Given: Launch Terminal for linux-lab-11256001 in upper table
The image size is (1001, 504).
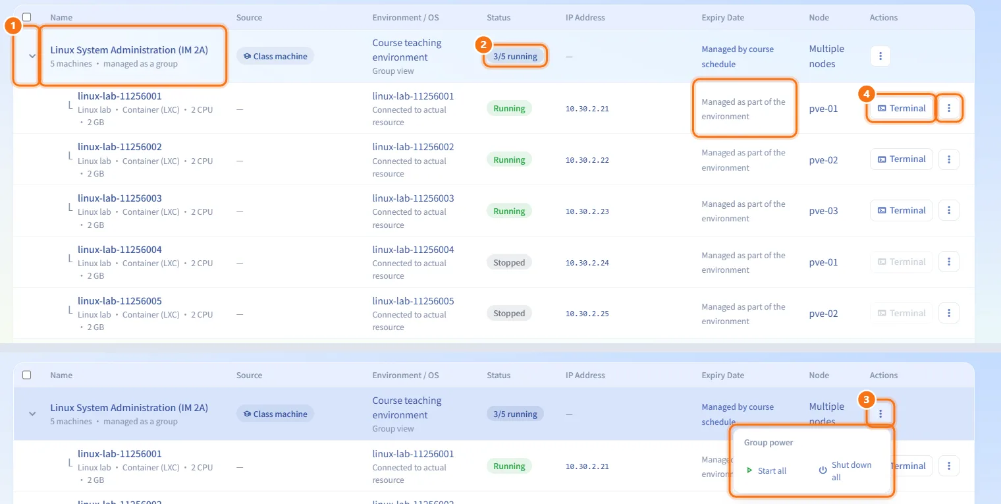Looking at the screenshot, I should 902,108.
